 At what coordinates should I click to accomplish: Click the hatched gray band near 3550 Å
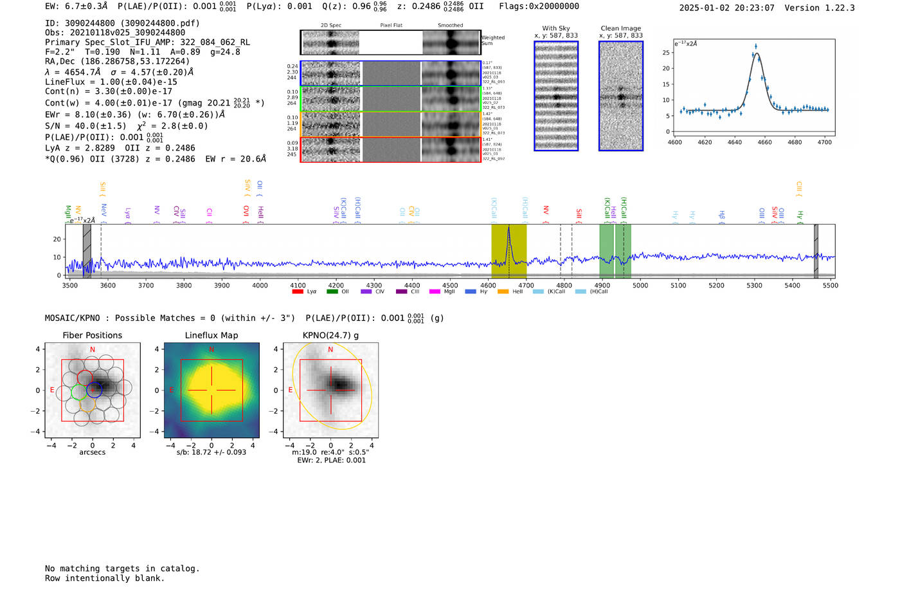point(87,252)
